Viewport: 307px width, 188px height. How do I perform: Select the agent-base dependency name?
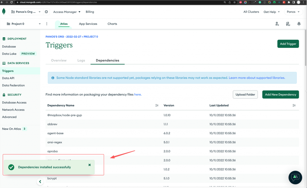click(55, 133)
